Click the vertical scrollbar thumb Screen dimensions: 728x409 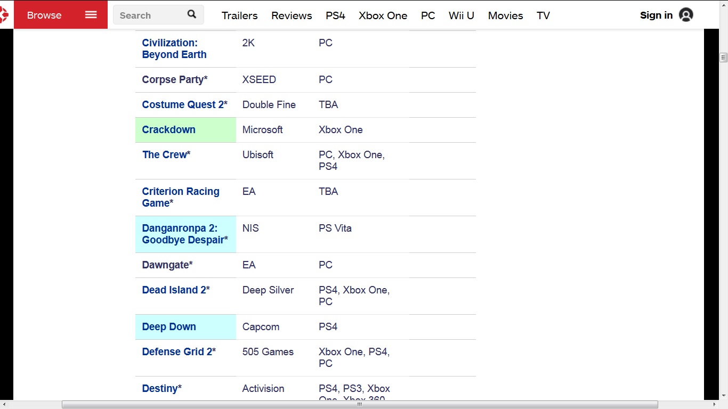point(724,58)
